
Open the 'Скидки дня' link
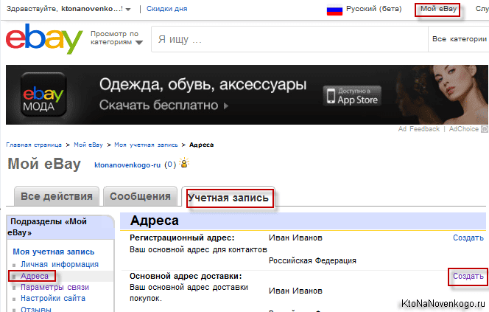pyautogui.click(x=167, y=9)
